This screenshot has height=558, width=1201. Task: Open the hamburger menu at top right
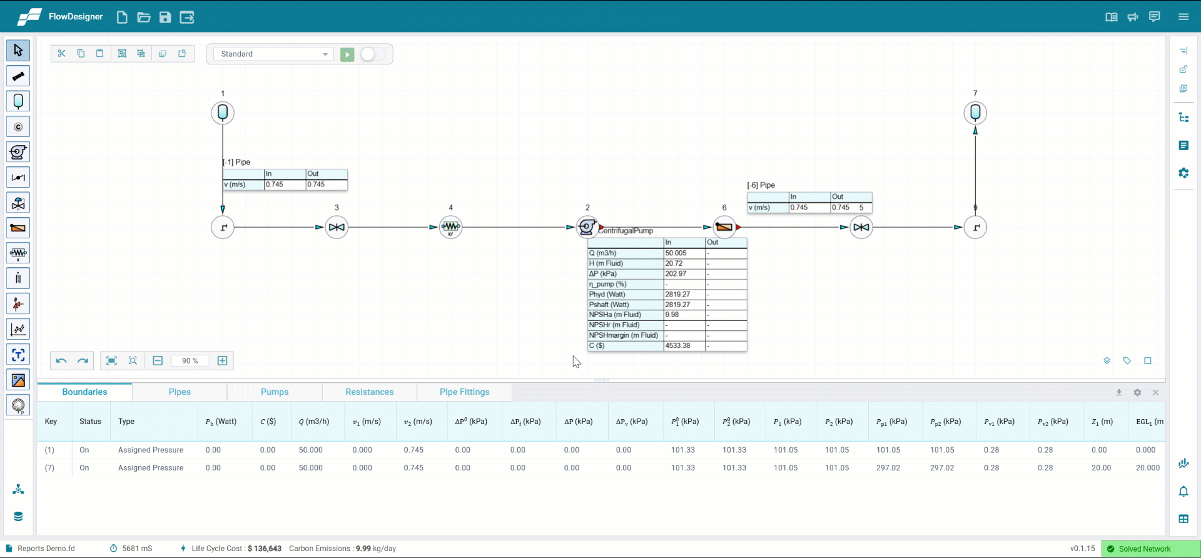[1183, 17]
